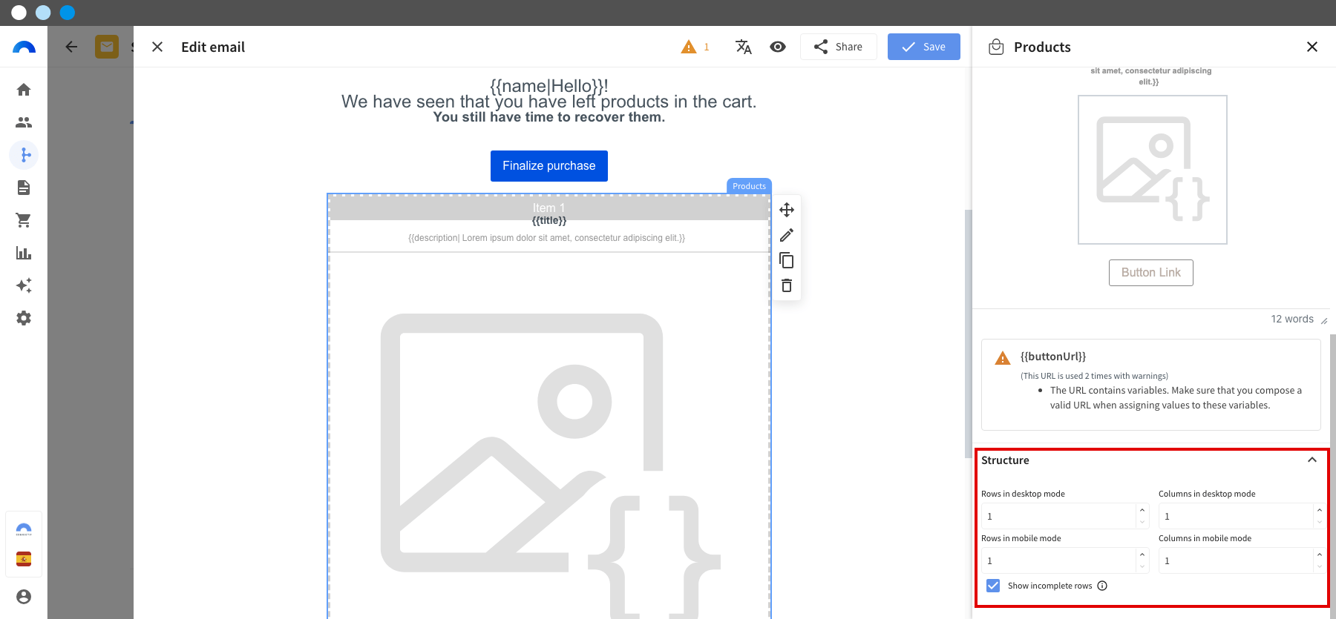Open the Contacts people icon in sidebar
The height and width of the screenshot is (619, 1336).
tap(24, 122)
